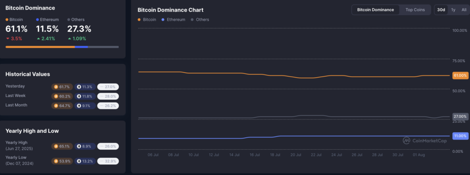Click Yesterday's Bitcoin 61.7% pill
Screen dimensions: 470x175
[x=62, y=87]
